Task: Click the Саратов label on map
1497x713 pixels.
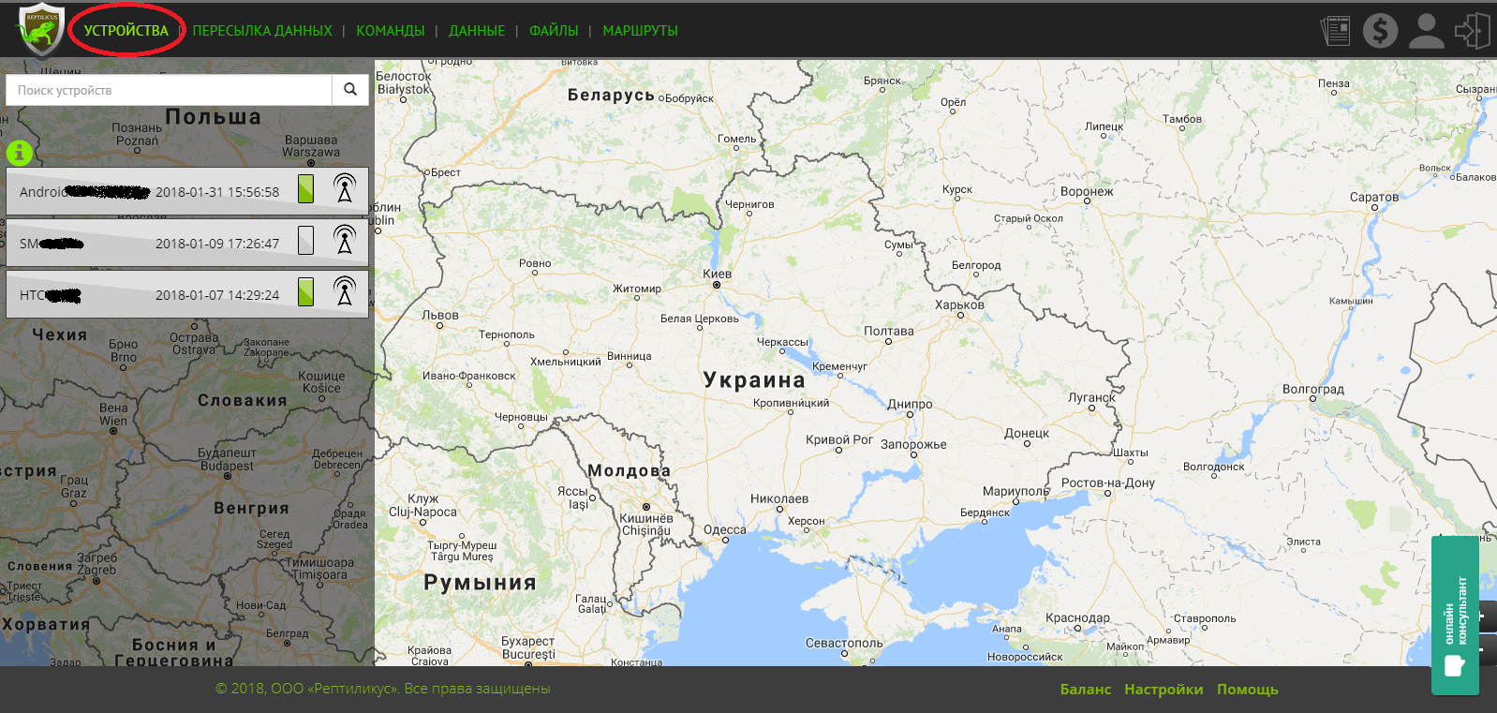Action: point(1374,197)
